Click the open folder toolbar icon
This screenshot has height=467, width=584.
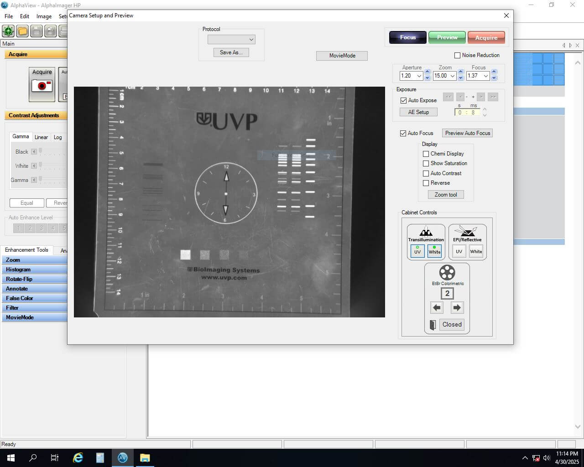click(x=22, y=31)
